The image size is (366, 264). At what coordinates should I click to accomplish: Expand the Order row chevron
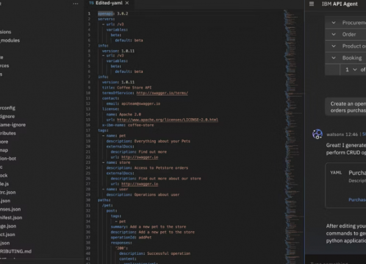coord(334,34)
